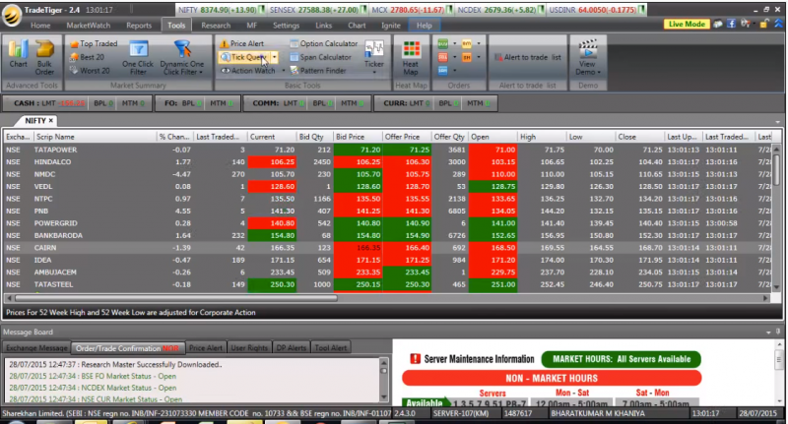
Task: Expand arrow next to blue order icon
Action: coord(455,71)
